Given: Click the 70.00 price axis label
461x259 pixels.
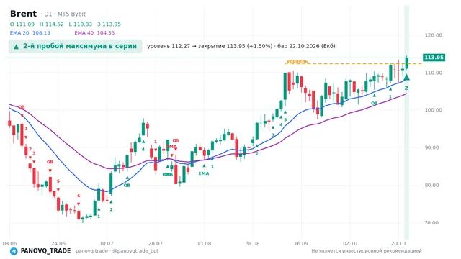Looking at the screenshot, I should tap(431, 223).
